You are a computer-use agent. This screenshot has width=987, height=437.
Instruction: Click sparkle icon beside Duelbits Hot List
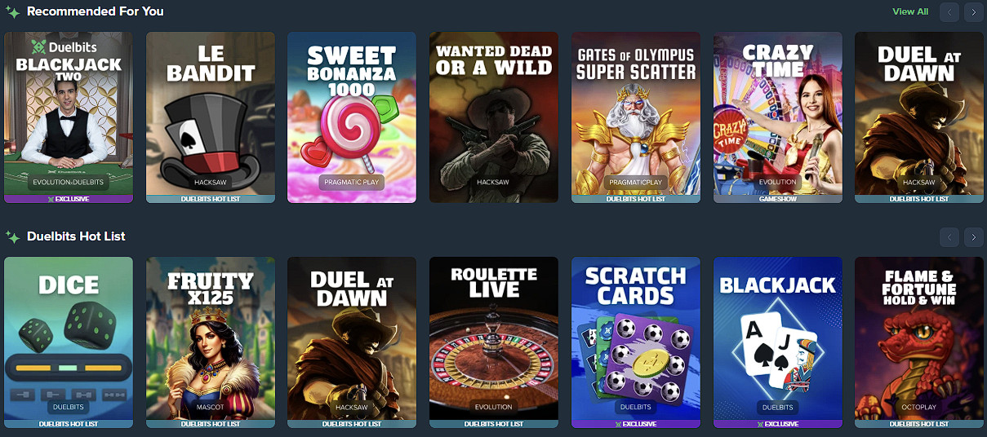point(13,236)
